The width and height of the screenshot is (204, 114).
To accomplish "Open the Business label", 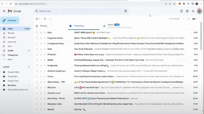I will tap(12, 85).
